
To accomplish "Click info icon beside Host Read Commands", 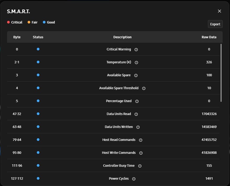I will 141,140.
